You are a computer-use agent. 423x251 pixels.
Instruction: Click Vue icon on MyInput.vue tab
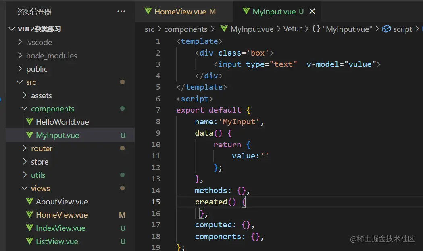tap(246, 11)
